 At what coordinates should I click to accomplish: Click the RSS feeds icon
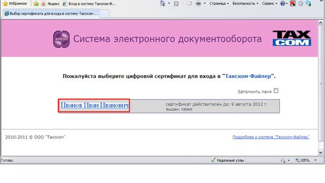tap(176, 4)
